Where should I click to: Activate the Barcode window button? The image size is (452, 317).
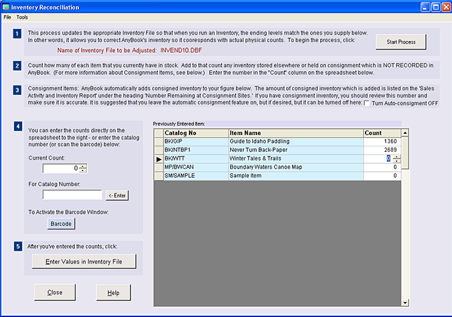point(61,223)
